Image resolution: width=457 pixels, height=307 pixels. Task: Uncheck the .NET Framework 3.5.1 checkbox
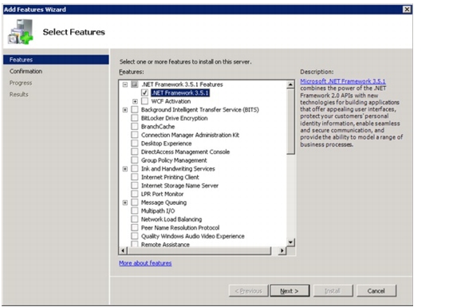(x=144, y=93)
